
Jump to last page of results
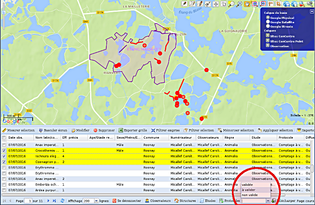click(x=54, y=201)
